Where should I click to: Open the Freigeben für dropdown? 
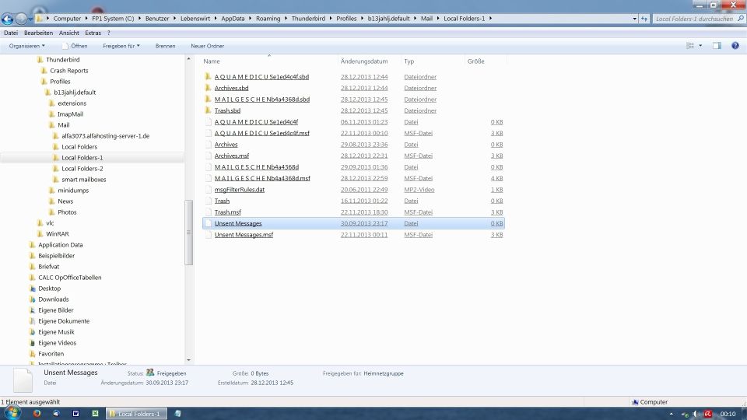coord(121,46)
